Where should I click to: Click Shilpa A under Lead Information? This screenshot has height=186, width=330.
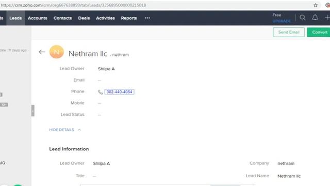click(x=102, y=163)
